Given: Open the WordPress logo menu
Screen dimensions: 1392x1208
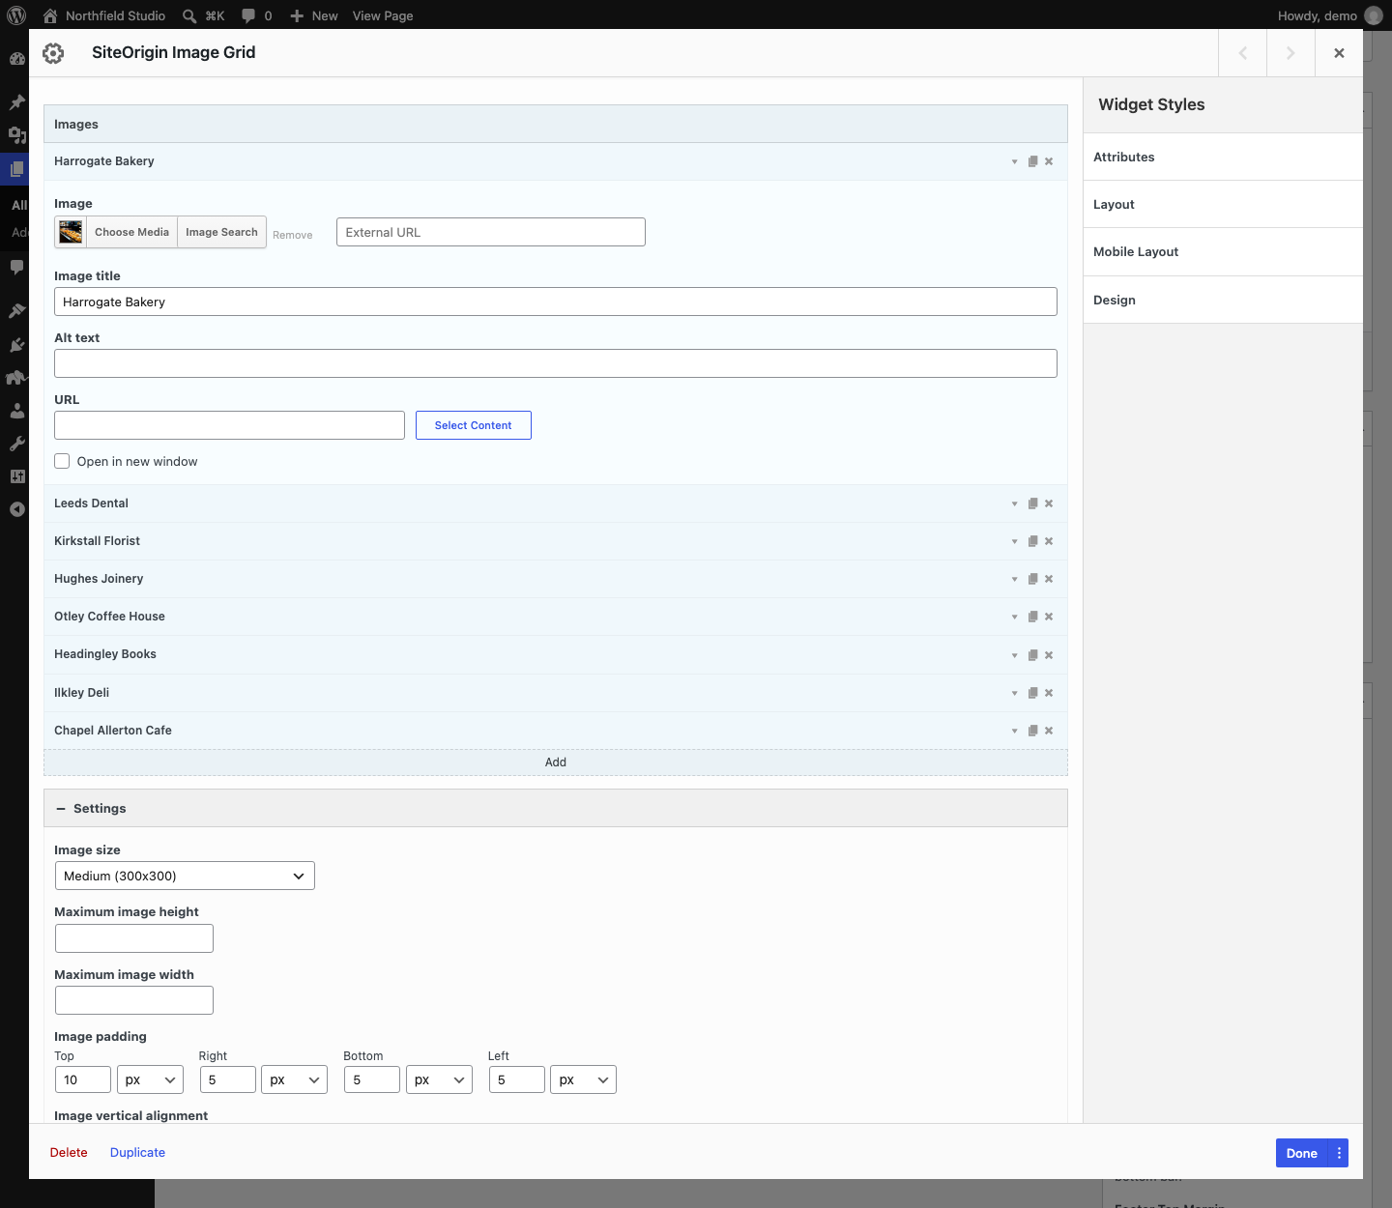Looking at the screenshot, I should click(x=16, y=15).
